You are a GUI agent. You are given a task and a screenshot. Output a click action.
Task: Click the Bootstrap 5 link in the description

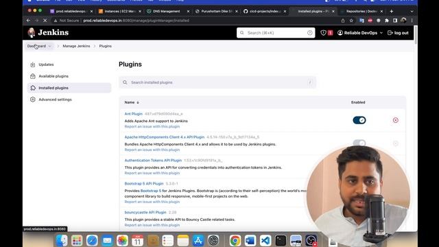[x=151, y=191]
